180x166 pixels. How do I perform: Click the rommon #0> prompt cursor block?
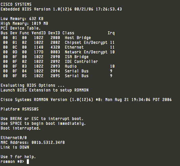28,162
